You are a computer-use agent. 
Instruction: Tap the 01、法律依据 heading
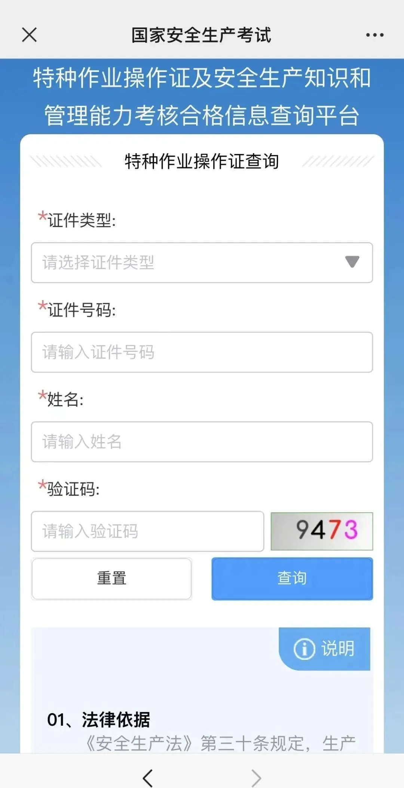coord(99,720)
